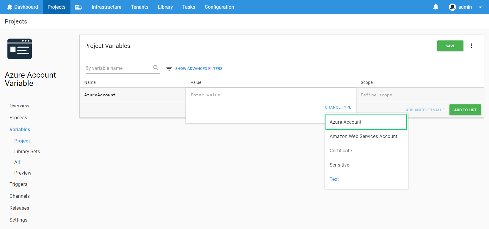Image resolution: width=489 pixels, height=229 pixels.
Task: Open Preview under Variables
Action: [23, 173]
